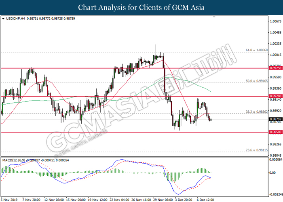283x202 pixels.
Task: Click the 26 Nov 16:00 time label
Action: click(x=141, y=200)
